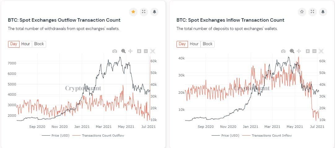Switch Outflow chart to Hour resolution

click(x=26, y=44)
